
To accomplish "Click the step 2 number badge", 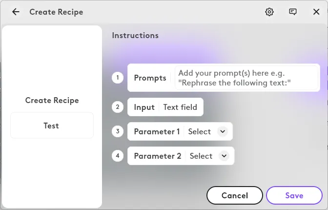I will (x=117, y=107).
